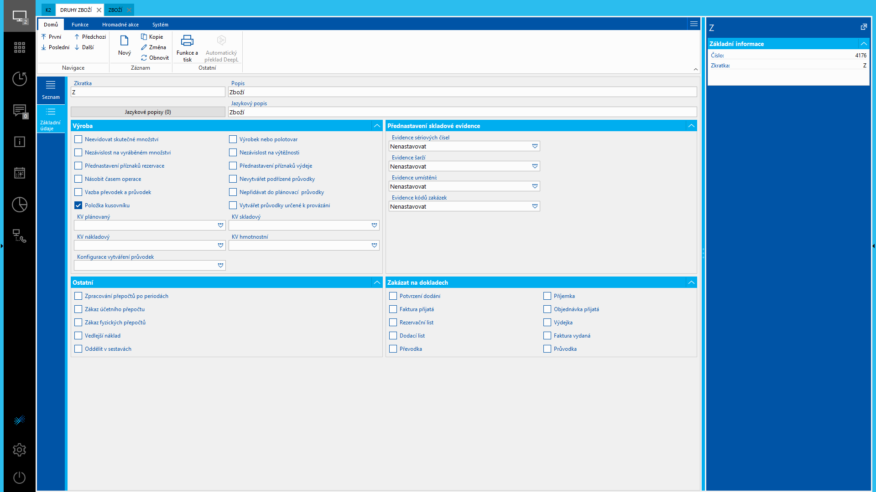The width and height of the screenshot is (876, 492).
Task: Click the Kopie copy icon
Action: click(144, 37)
